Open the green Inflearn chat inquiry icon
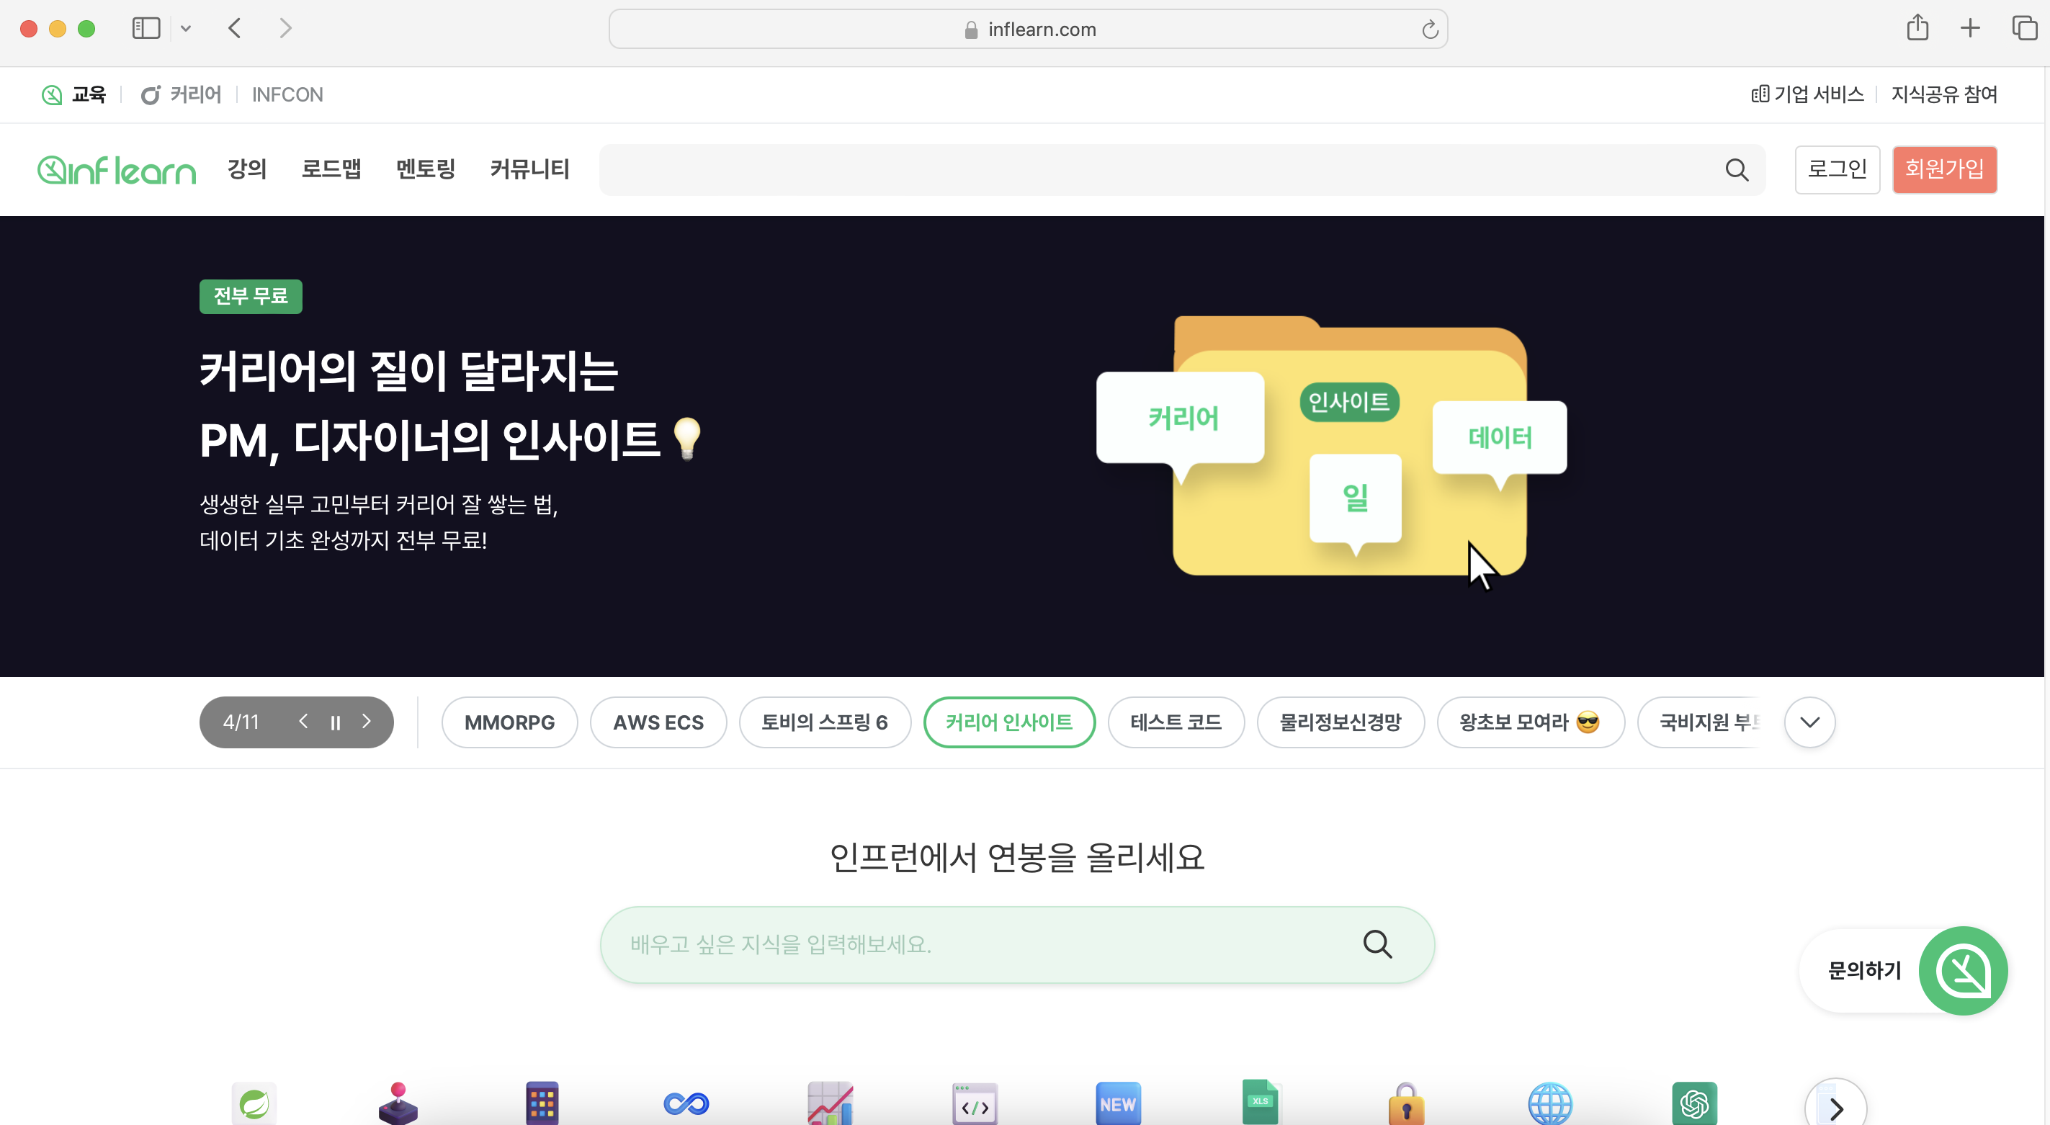The width and height of the screenshot is (2050, 1125). click(1964, 970)
